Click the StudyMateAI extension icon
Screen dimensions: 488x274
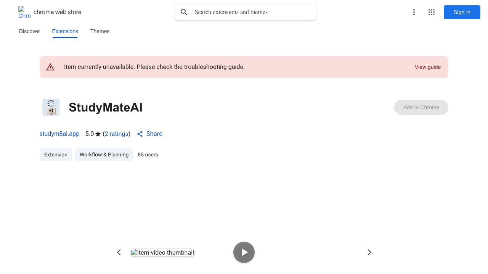coord(51,107)
